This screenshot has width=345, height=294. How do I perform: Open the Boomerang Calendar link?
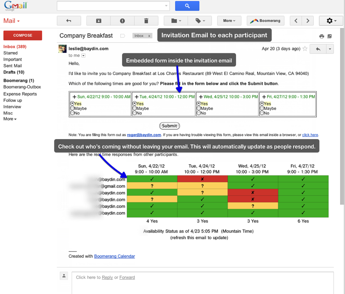point(114,256)
